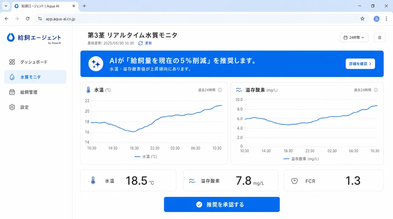Click the AI sparkle icon in the banner
This screenshot has width=393, height=219.
(96, 64)
